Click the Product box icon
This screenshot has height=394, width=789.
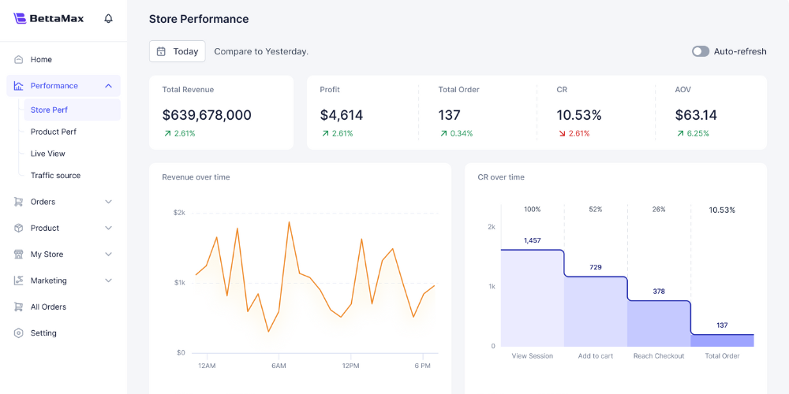coord(19,228)
